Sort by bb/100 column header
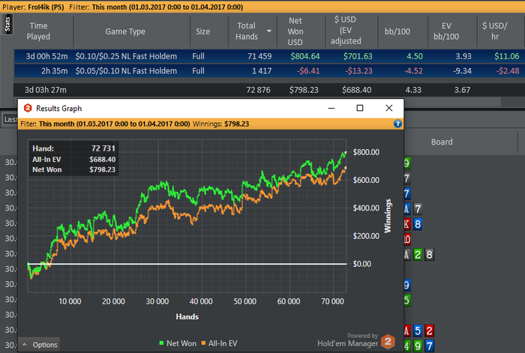525x353 pixels. (x=397, y=31)
